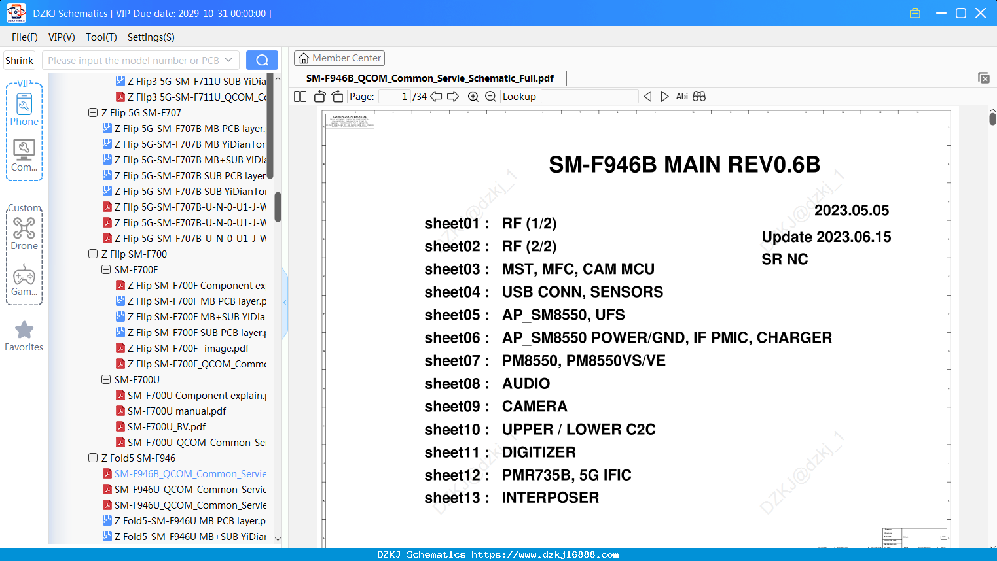Select the SM-F946B schematic document tab

point(430,78)
